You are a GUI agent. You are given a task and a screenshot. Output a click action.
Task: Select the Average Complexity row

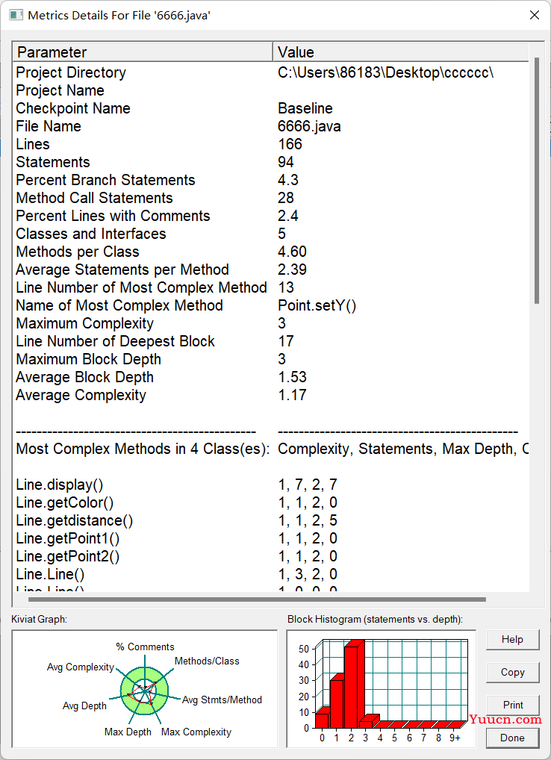pos(271,395)
